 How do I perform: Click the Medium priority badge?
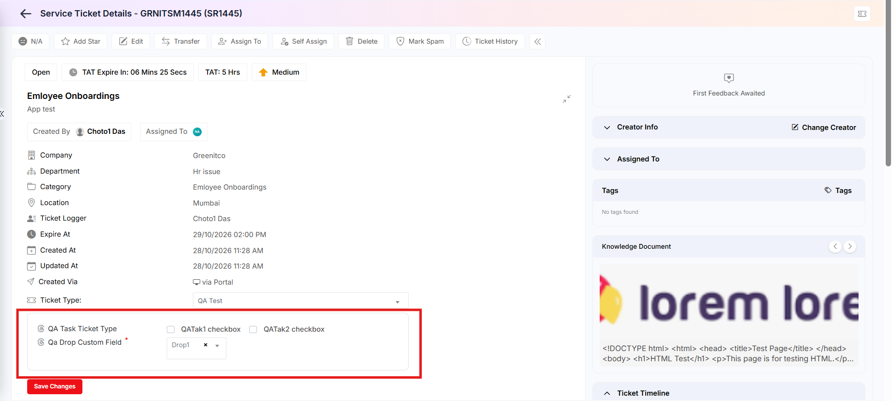pos(279,72)
